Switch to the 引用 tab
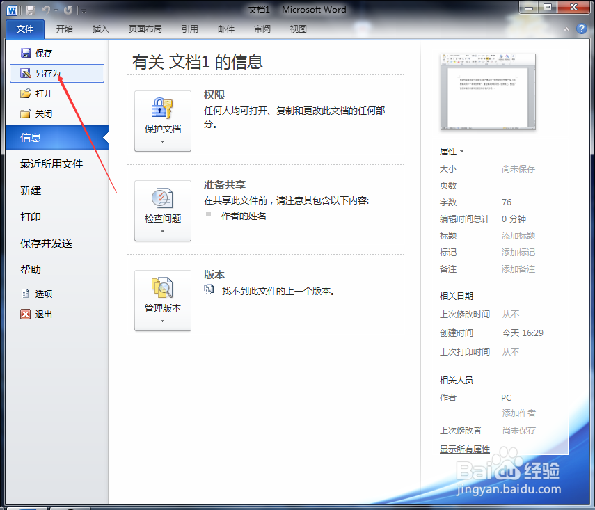 (x=190, y=29)
